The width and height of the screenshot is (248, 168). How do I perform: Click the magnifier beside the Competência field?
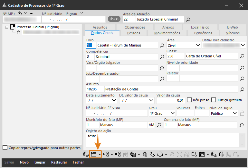(x=162, y=57)
